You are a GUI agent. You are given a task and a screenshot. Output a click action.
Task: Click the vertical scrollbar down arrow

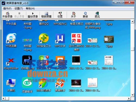[x=132, y=95]
